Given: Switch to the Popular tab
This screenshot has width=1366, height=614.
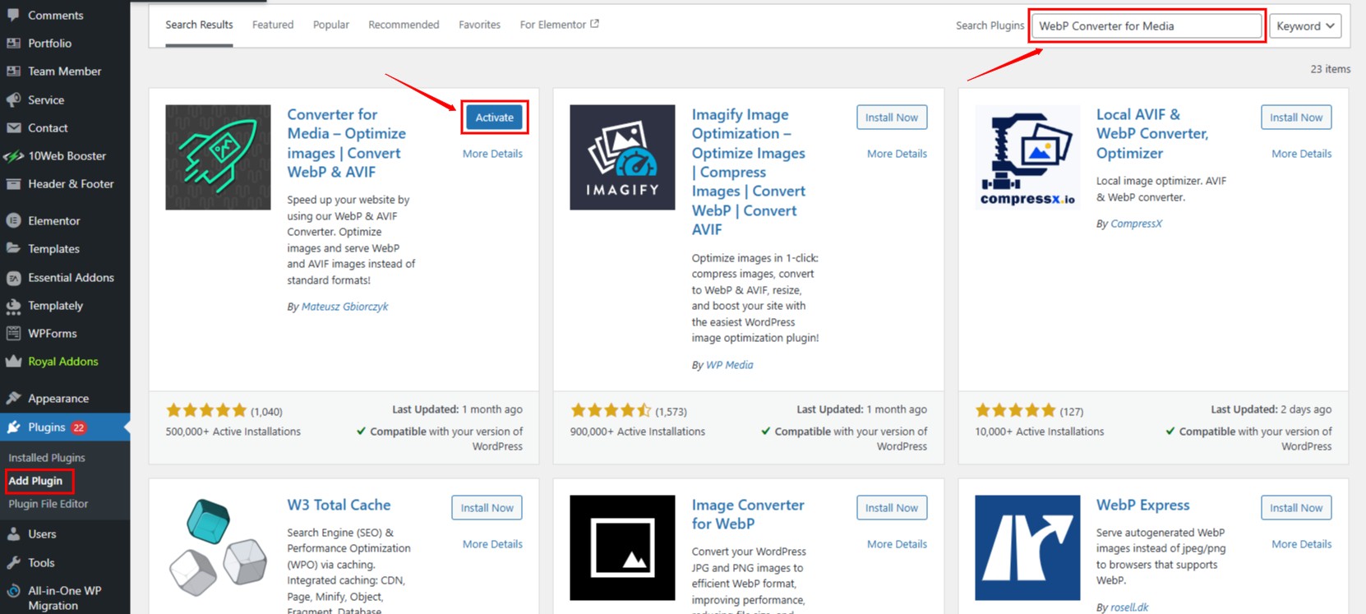Looking at the screenshot, I should pos(331,25).
